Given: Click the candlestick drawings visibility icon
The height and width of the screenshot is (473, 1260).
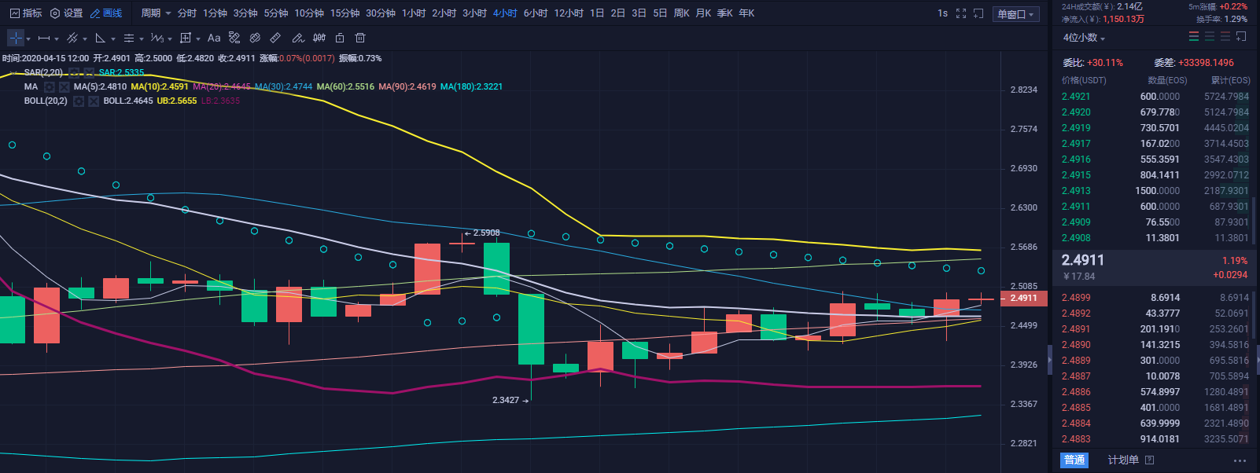Looking at the screenshot, I should [319, 38].
